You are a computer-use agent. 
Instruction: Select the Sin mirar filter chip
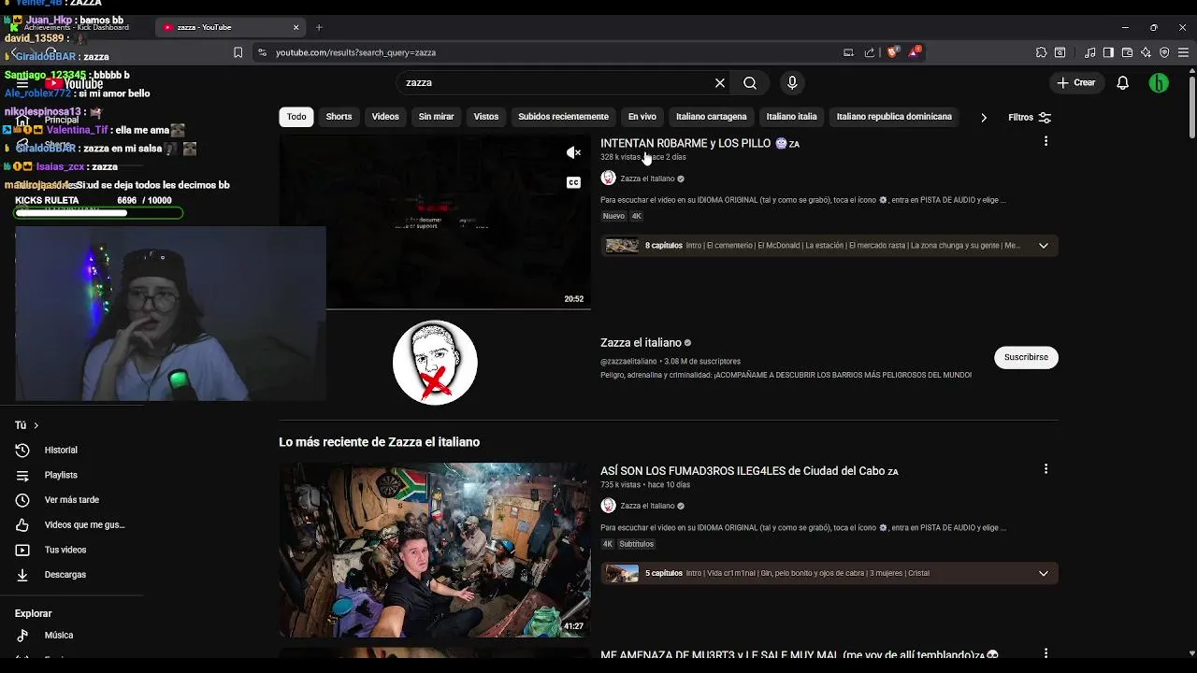click(436, 117)
